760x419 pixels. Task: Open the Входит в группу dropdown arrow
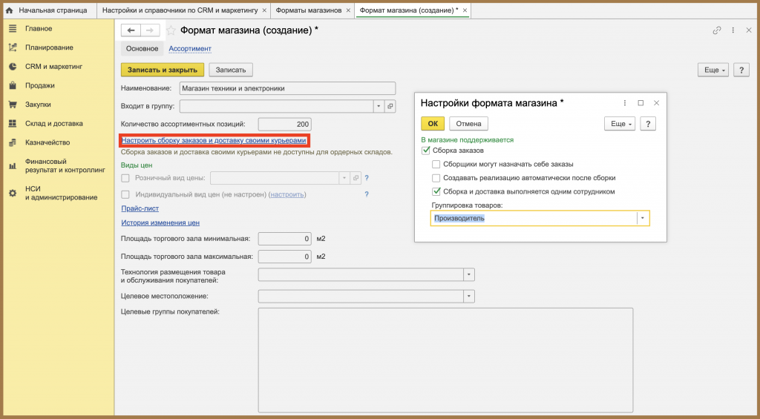click(379, 106)
